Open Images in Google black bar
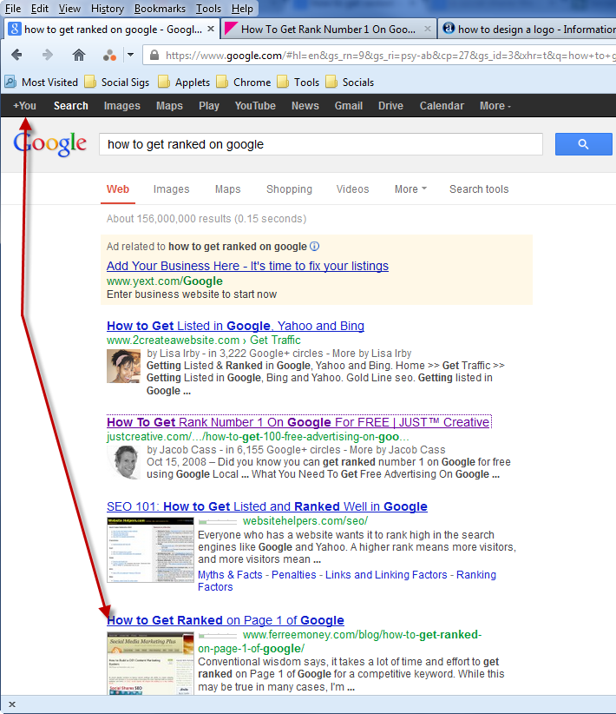Viewport: 616px width, 714px height. pos(122,106)
